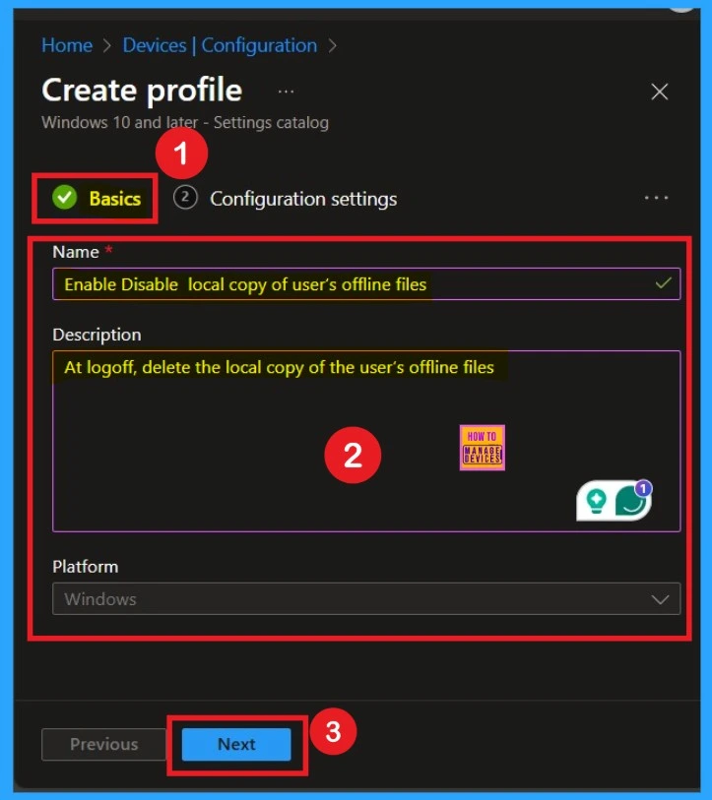This screenshot has width=712, height=800.
Task: Click inside the Description text area
Action: 366,441
